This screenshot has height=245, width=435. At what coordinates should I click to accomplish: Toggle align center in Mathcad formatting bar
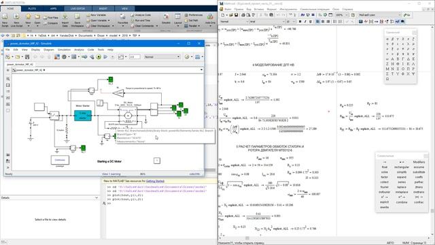[x=323, y=21]
